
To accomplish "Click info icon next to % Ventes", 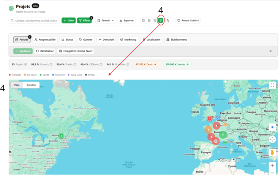I will (128, 65).
